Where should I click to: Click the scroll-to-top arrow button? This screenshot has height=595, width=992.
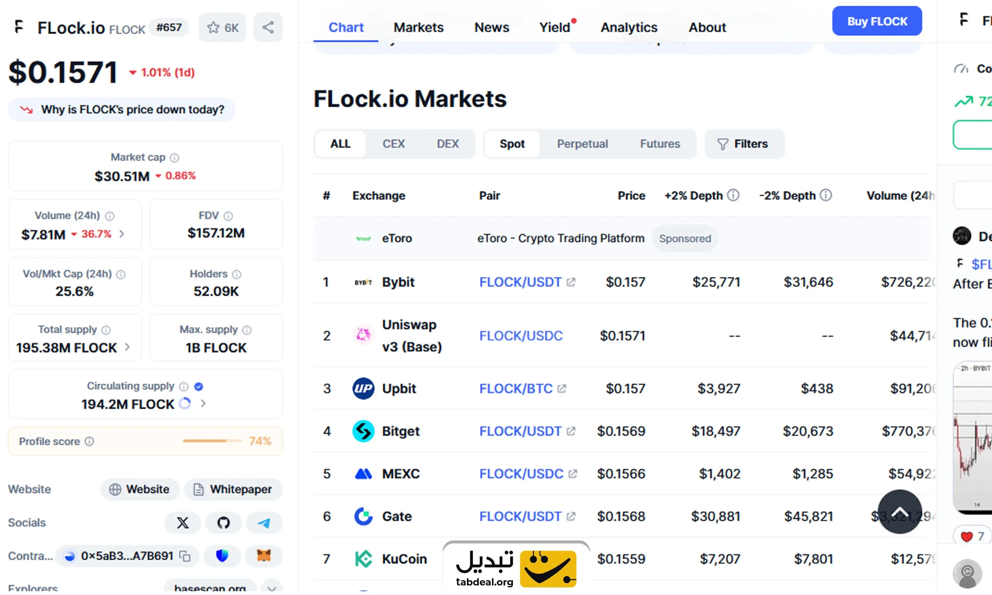pos(900,512)
